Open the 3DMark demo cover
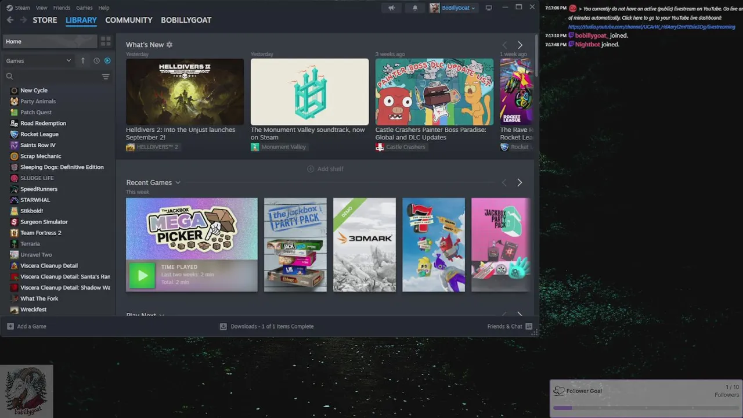 [365, 244]
